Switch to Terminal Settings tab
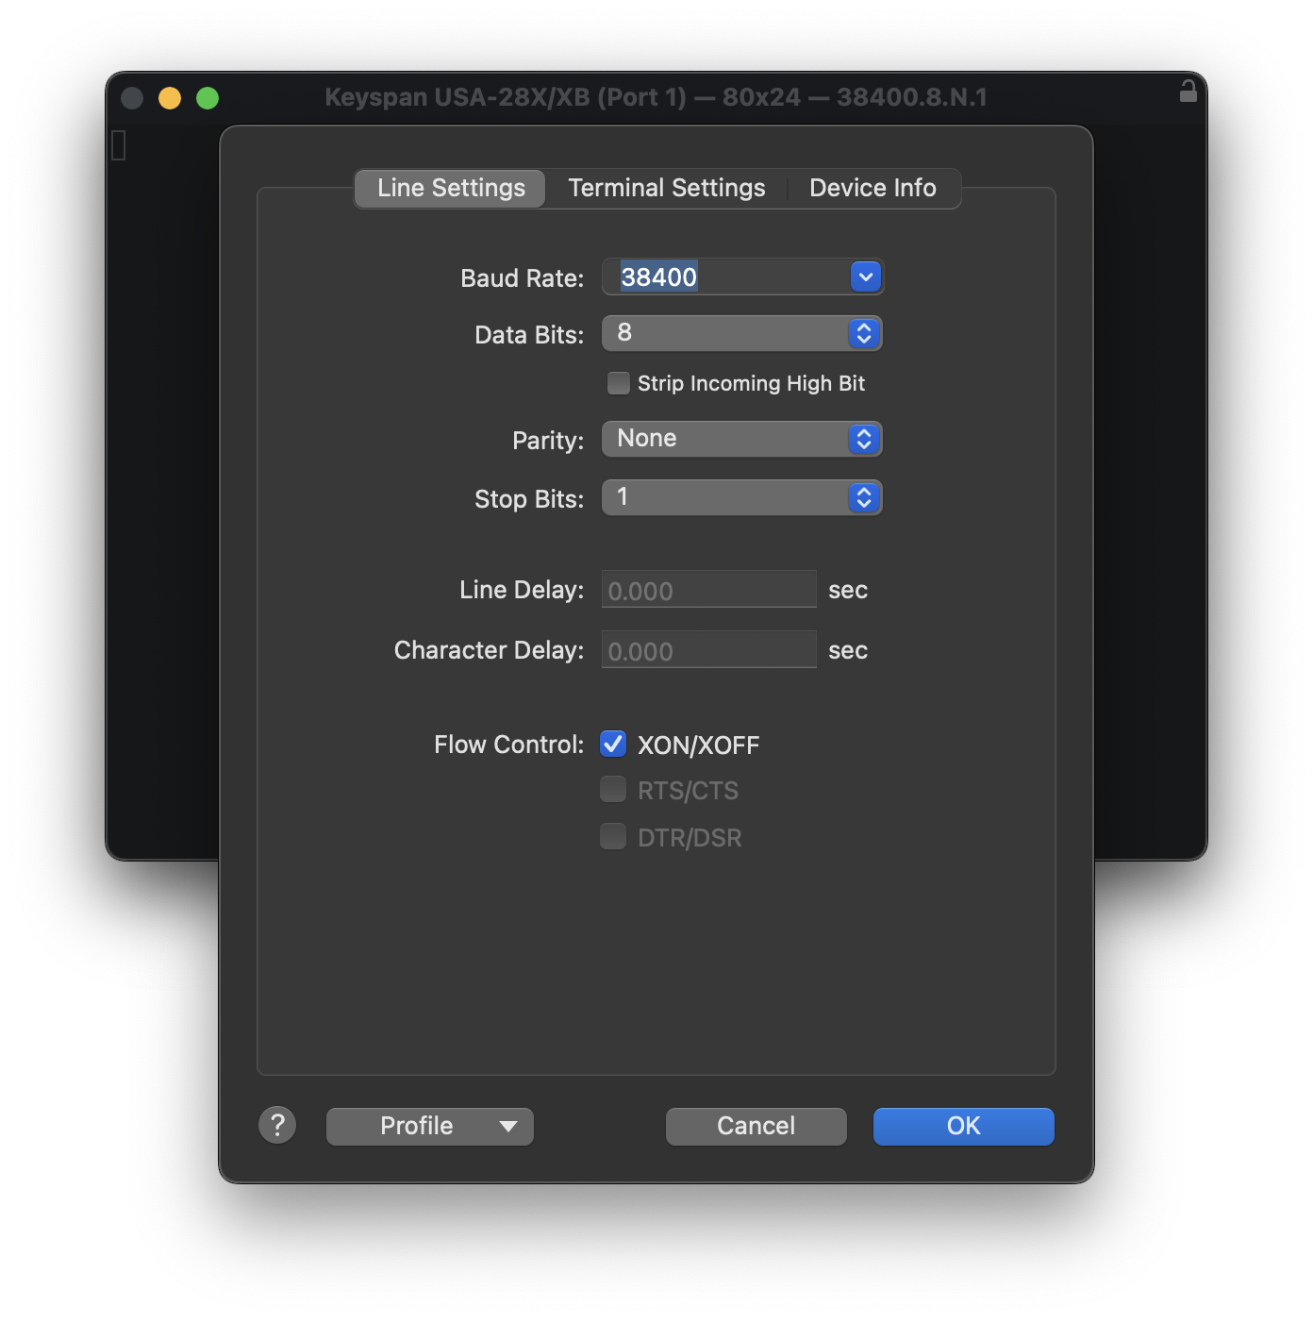 (667, 188)
